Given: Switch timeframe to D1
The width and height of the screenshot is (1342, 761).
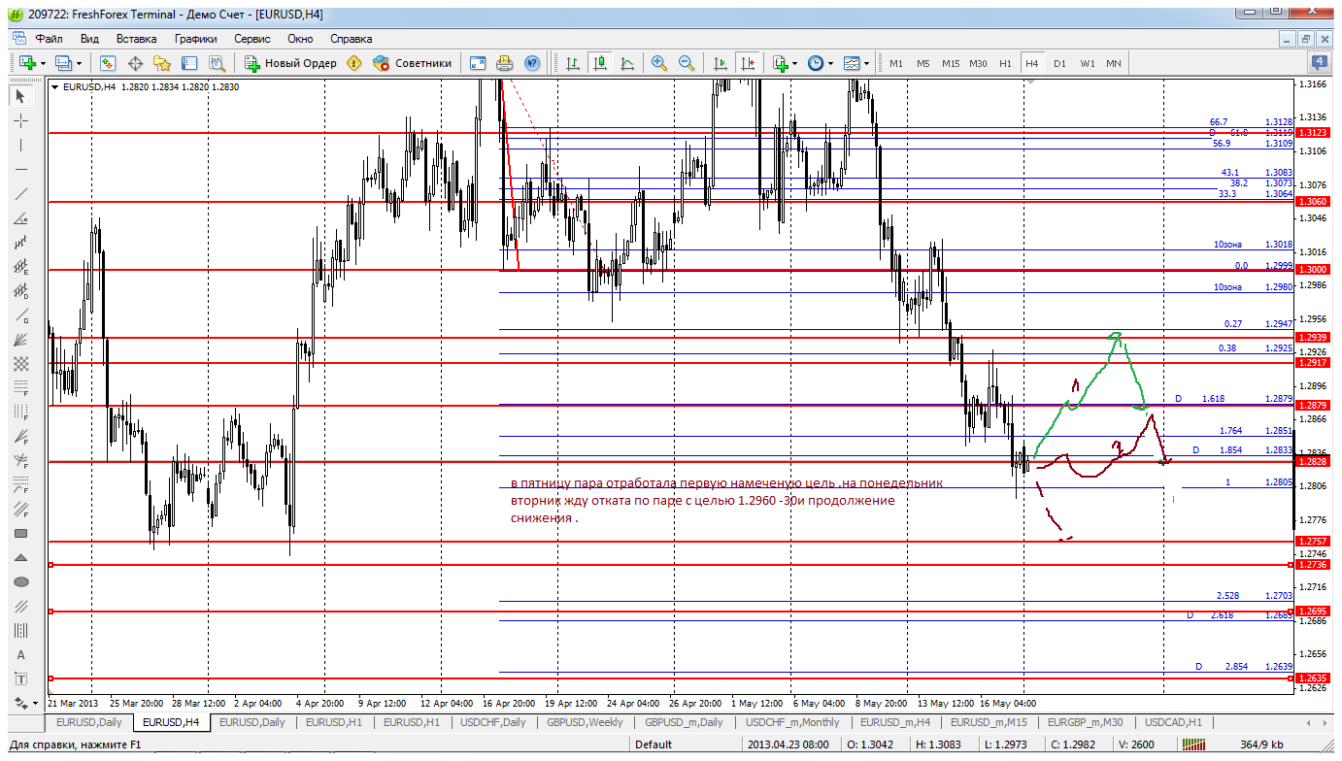Looking at the screenshot, I should click(1059, 63).
